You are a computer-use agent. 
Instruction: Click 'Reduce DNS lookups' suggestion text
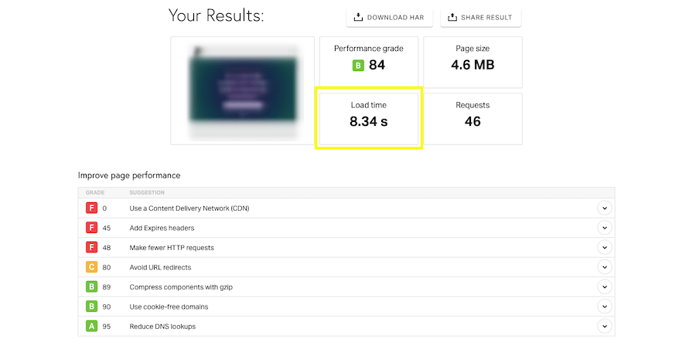[x=162, y=327]
